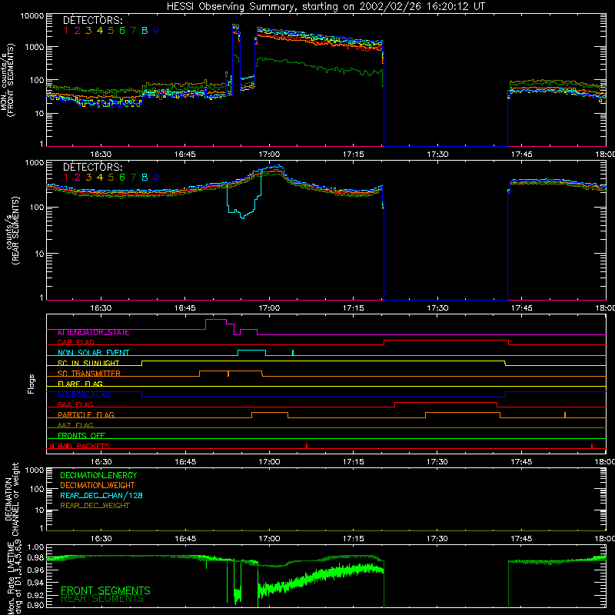Click the 0.90 livetime tick label
Image resolution: width=615 pixels, height=615 pixels.
(x=35, y=605)
